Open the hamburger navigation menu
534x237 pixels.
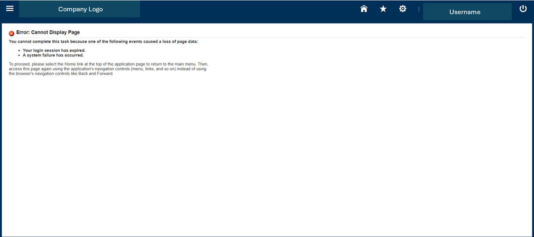coord(10,8)
